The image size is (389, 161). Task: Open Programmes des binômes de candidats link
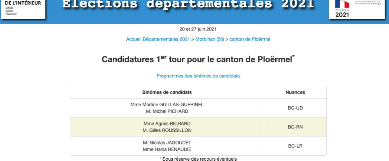click(198, 76)
